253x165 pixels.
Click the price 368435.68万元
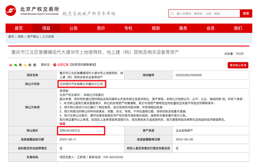pos(70,131)
